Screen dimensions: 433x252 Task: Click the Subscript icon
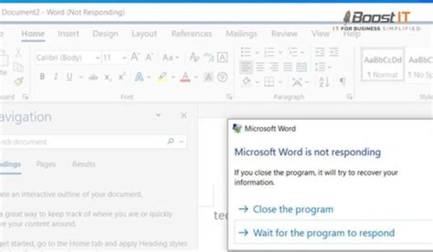click(108, 77)
